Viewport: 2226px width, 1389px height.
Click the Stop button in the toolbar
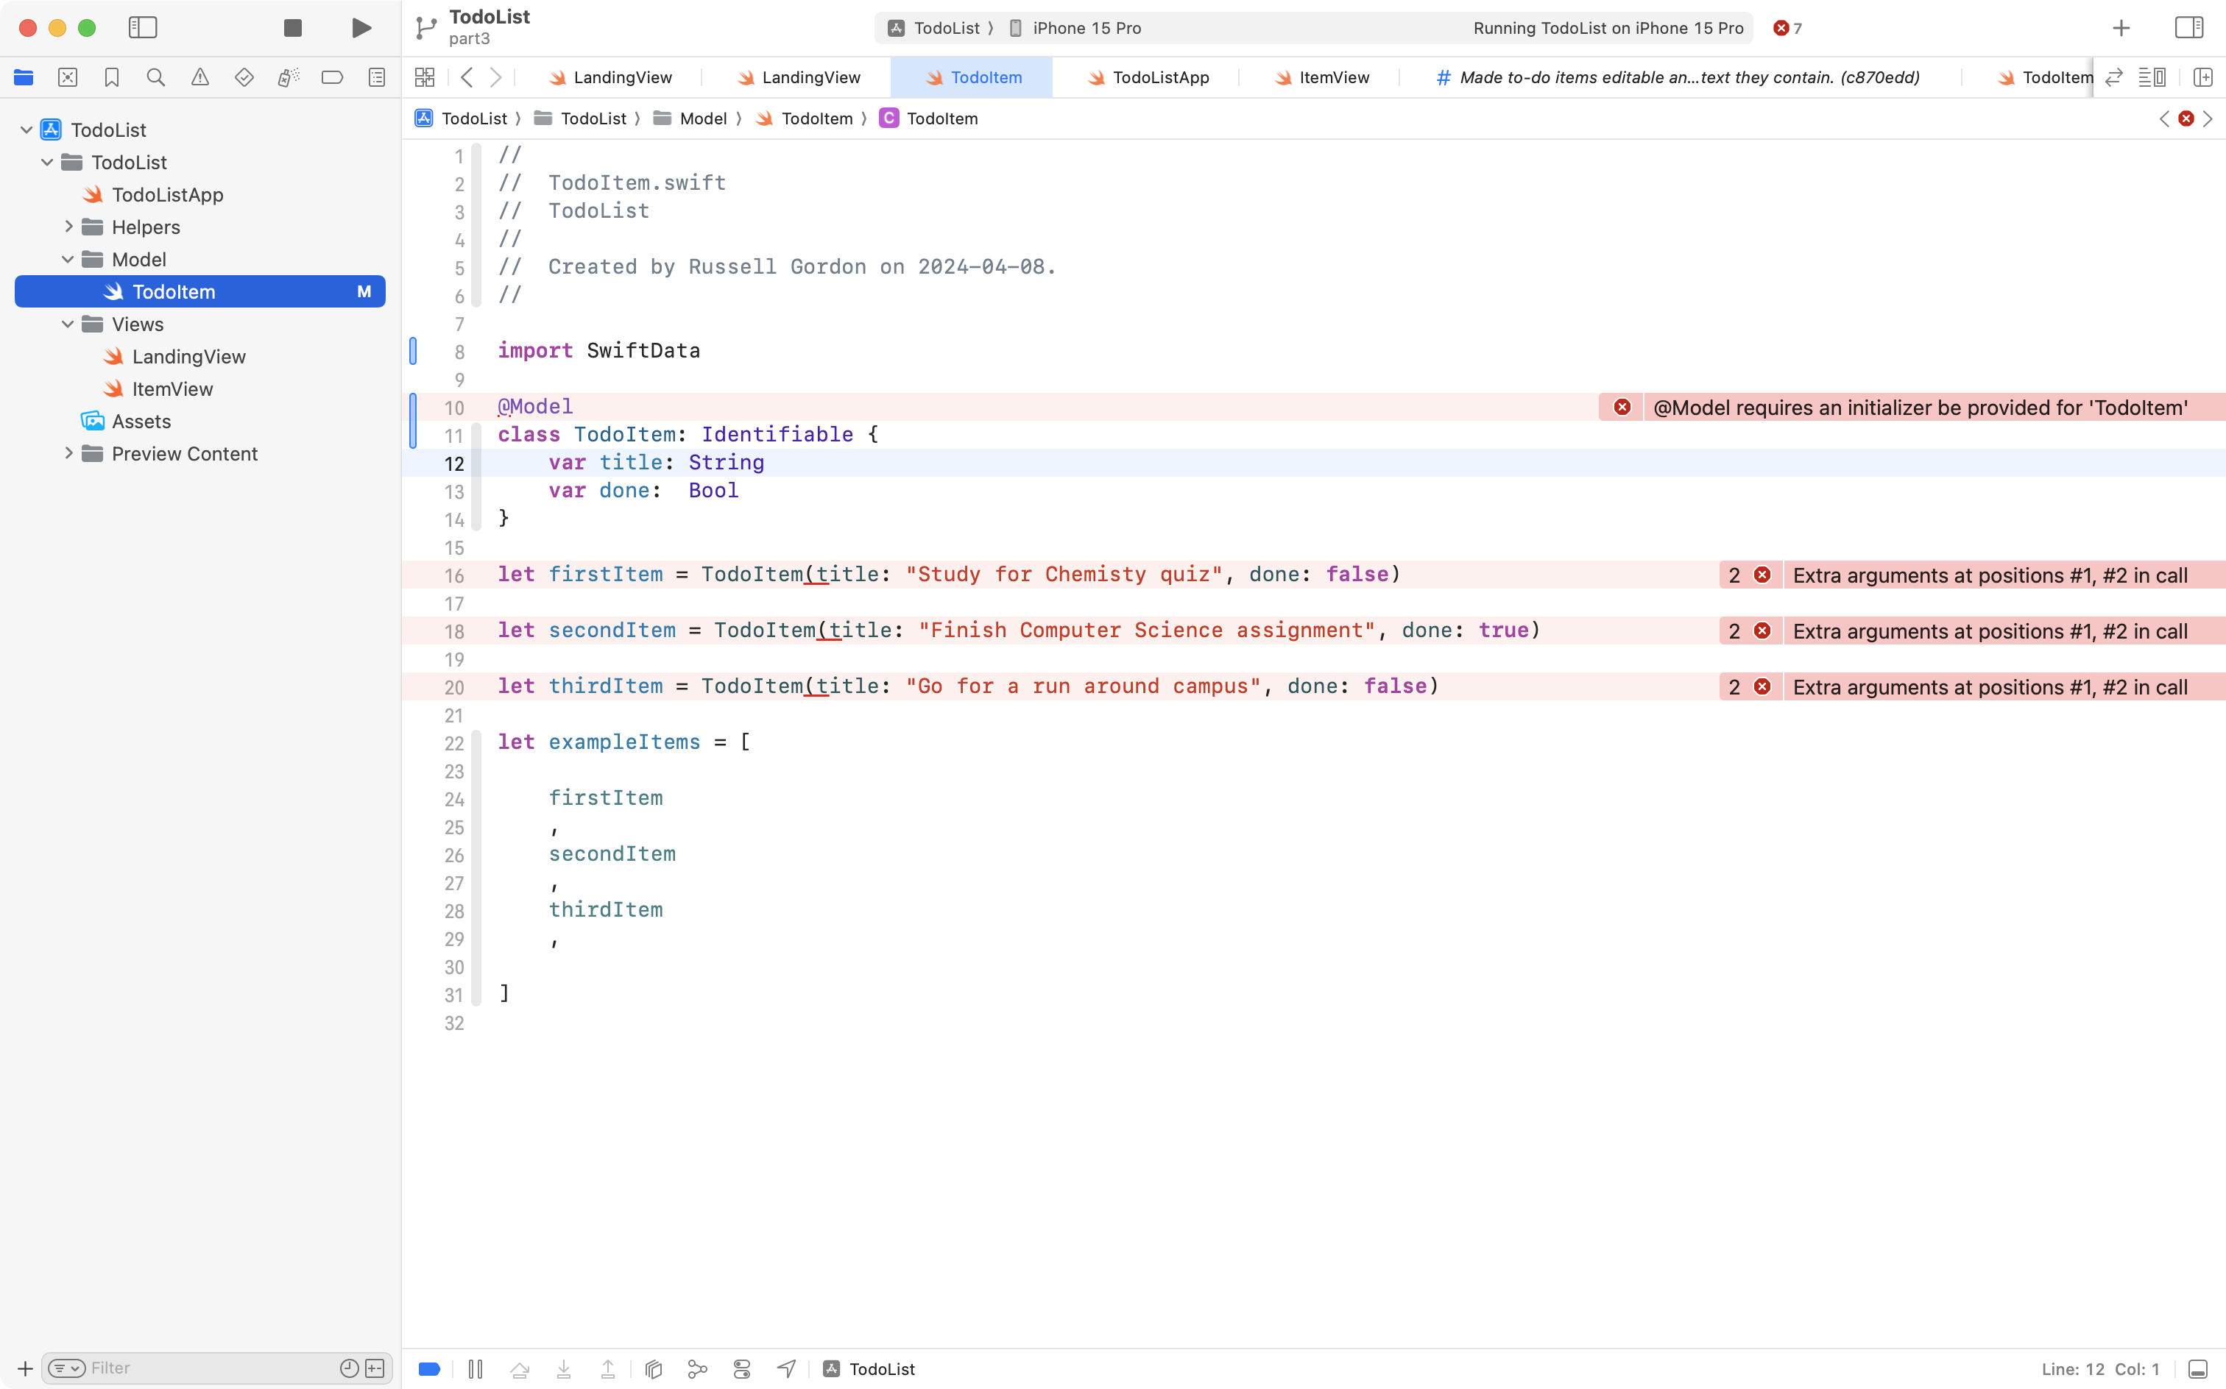(x=292, y=27)
